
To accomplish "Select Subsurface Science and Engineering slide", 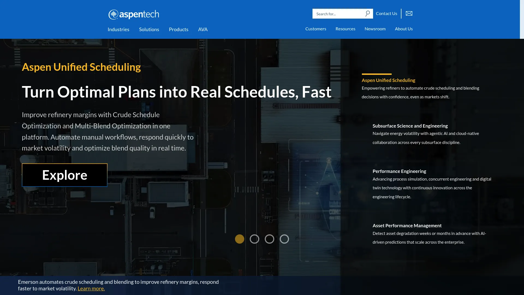I will (x=410, y=126).
